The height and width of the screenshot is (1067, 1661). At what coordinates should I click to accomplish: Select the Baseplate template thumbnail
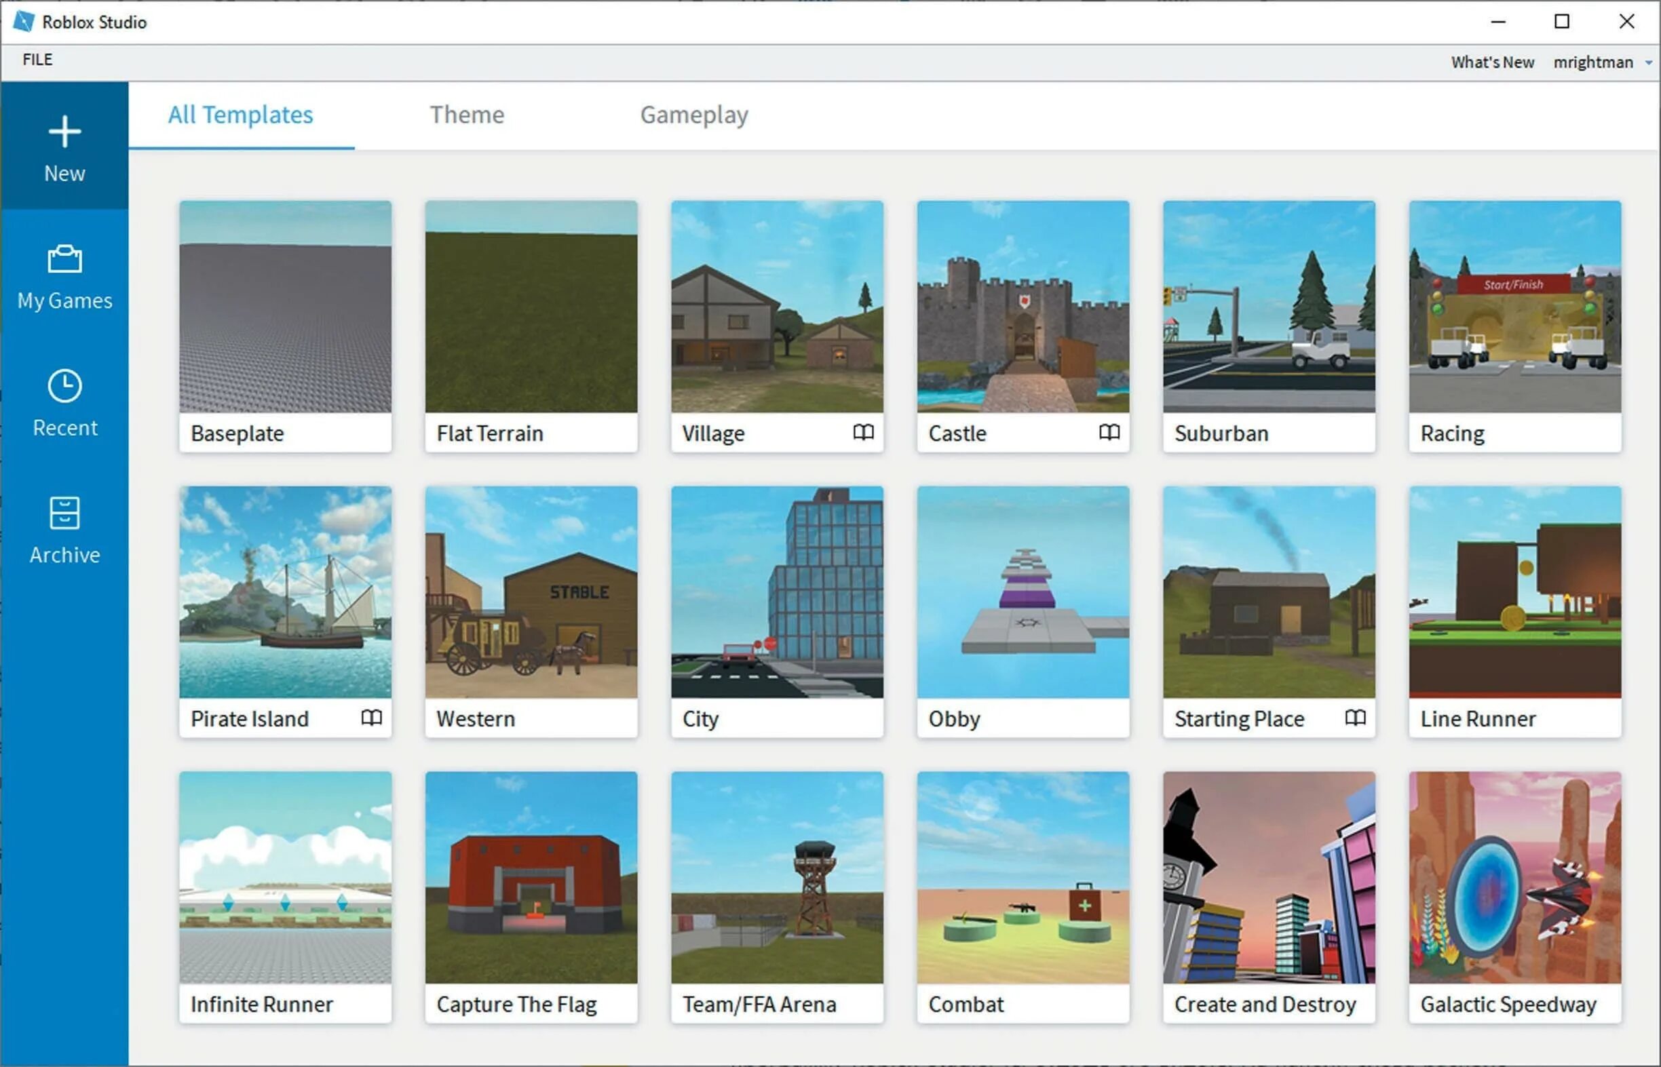[285, 307]
